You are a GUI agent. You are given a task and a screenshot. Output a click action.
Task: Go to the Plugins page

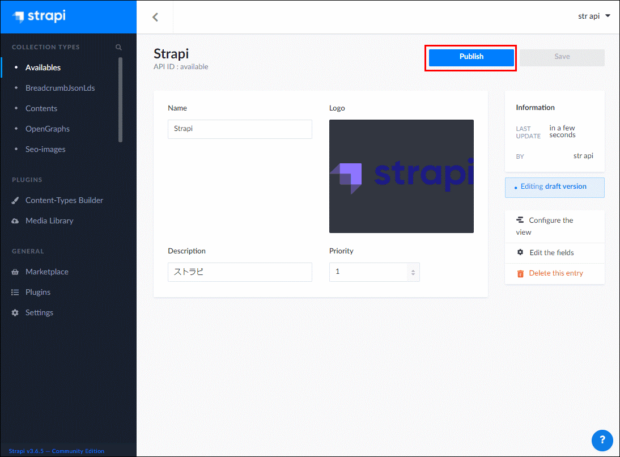[x=38, y=293]
